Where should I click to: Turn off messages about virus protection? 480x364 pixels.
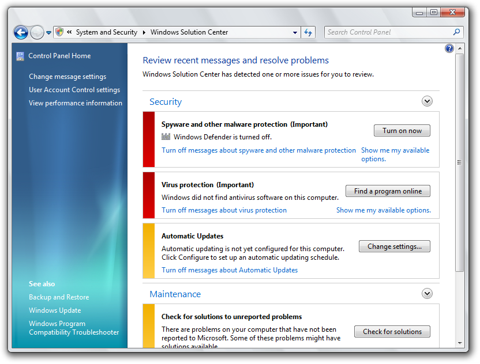(x=224, y=210)
